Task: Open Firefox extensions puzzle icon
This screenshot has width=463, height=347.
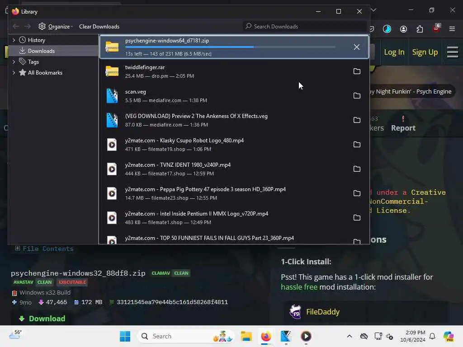Action: pyautogui.click(x=420, y=29)
